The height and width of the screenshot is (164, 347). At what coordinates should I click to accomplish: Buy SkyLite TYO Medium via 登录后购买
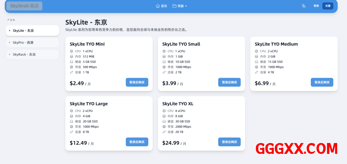(322, 82)
